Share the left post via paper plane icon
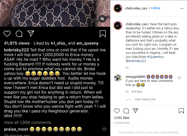 30,34
